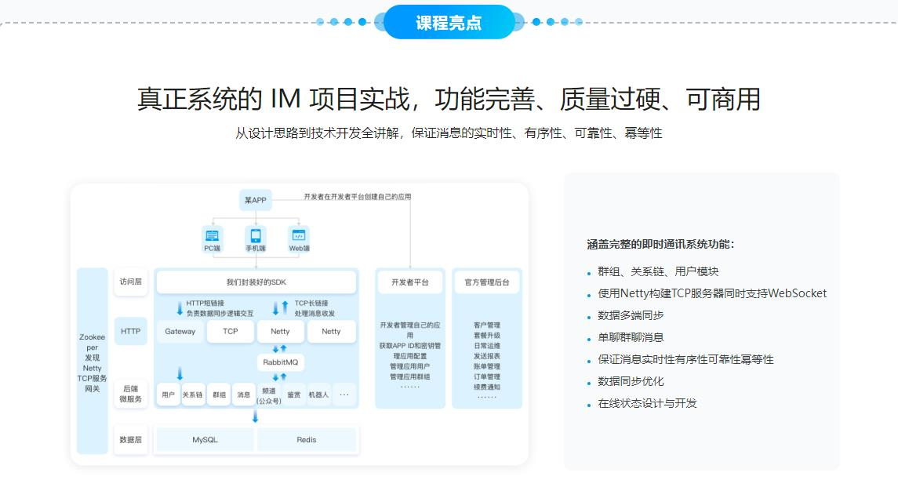Click the 手机端 phone icon
Screen dimensions: 898x480
point(255,235)
